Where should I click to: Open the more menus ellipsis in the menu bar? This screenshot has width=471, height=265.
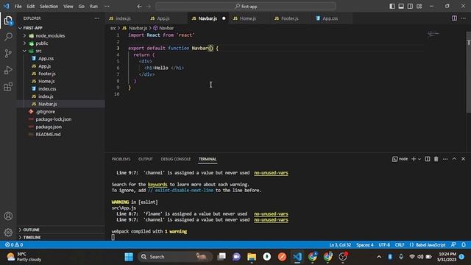(107, 7)
